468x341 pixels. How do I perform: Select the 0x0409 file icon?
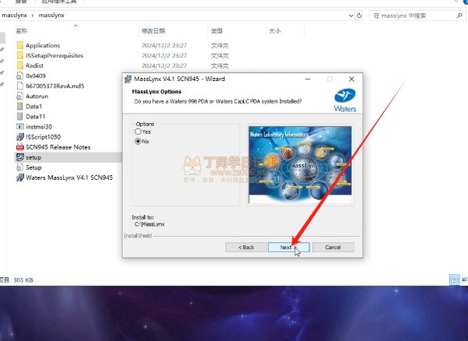[x=20, y=76]
